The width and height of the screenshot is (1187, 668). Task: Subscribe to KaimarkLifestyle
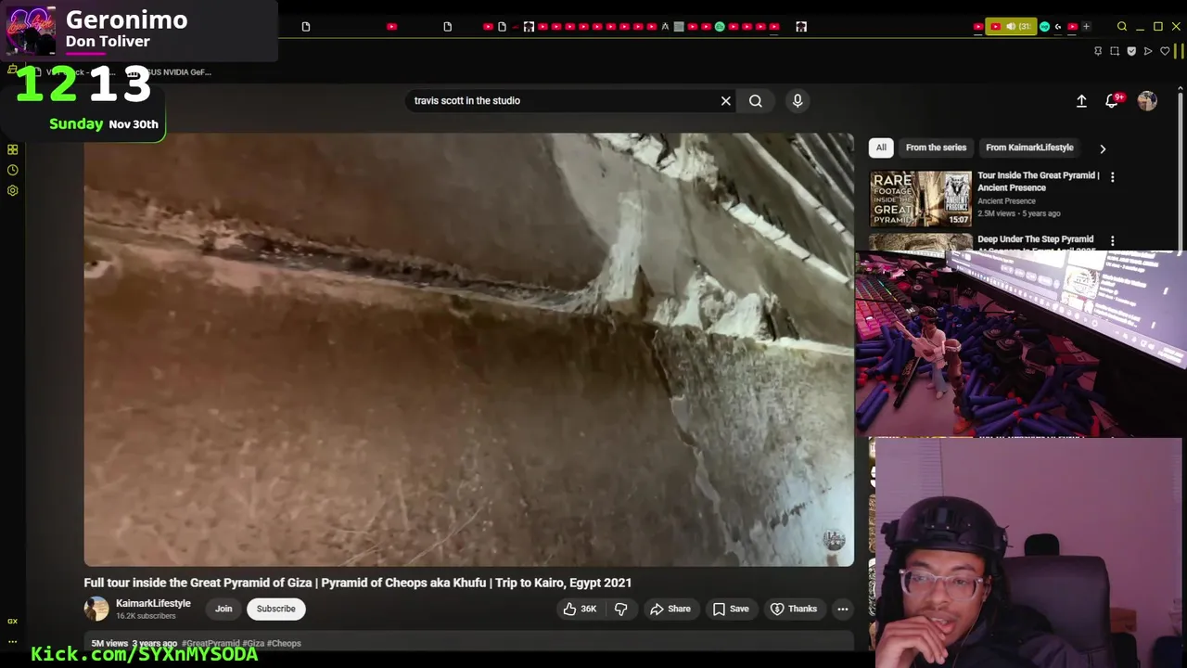(x=275, y=609)
